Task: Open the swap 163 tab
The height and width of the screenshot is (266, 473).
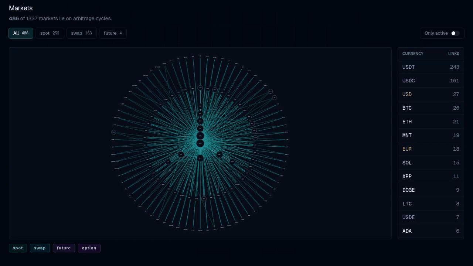Action: pos(82,33)
